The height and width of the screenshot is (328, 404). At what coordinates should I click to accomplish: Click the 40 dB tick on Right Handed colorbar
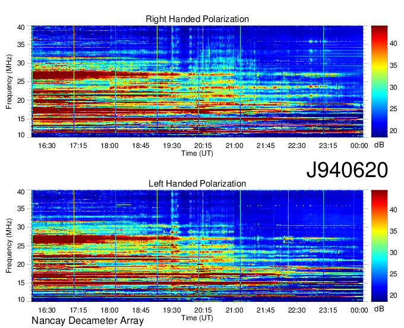click(x=393, y=43)
